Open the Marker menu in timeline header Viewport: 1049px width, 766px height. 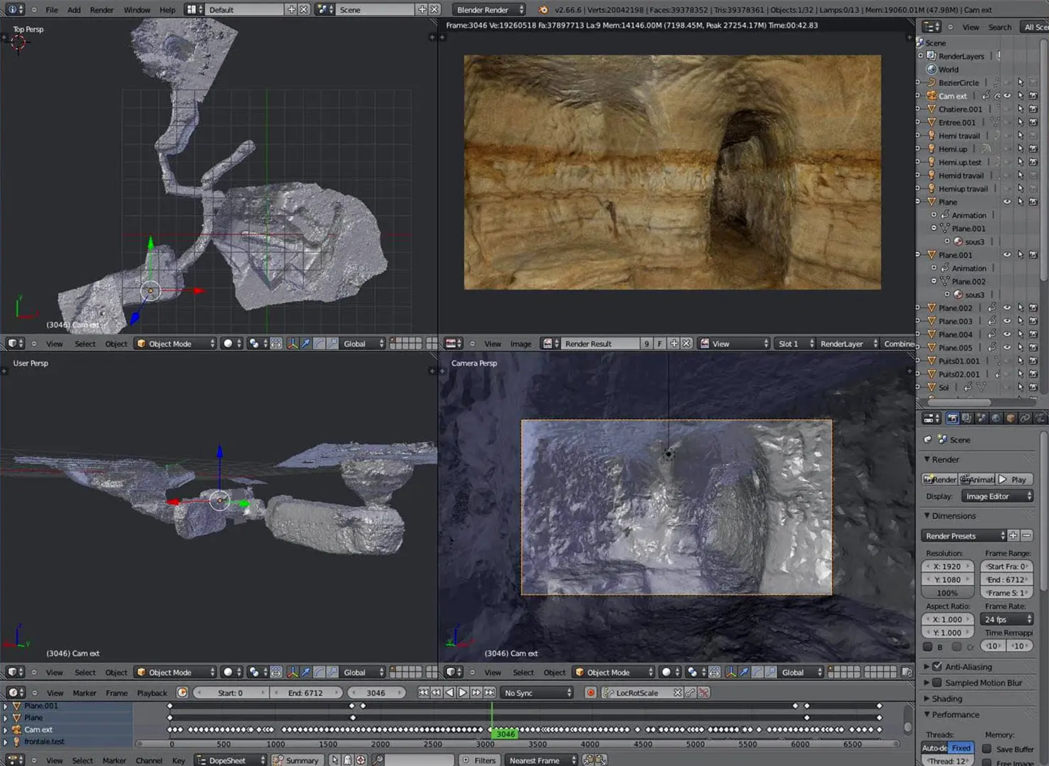(x=84, y=693)
